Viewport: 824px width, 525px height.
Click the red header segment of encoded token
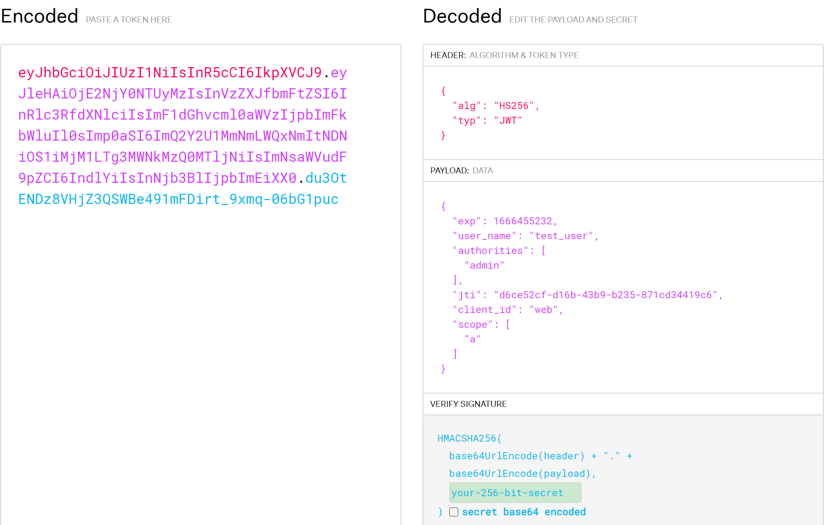pos(170,72)
